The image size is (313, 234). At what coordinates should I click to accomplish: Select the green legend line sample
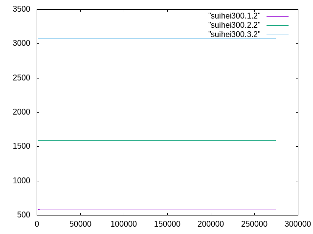(277, 25)
